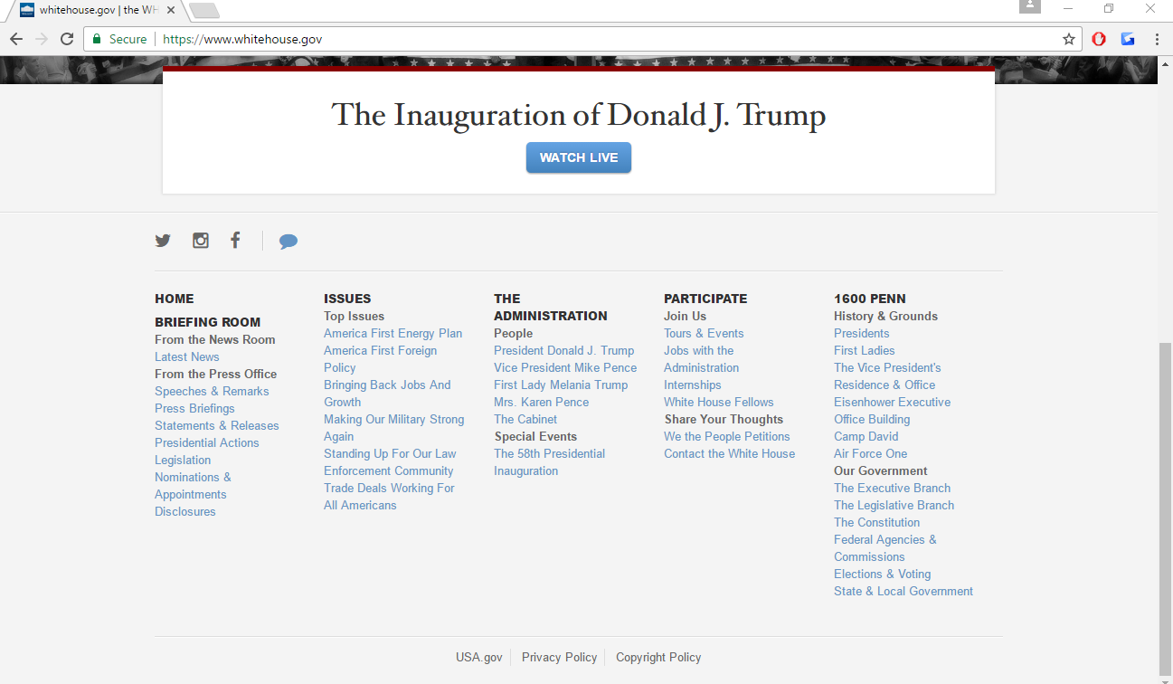Go back using the browser back arrow
This screenshot has width=1173, height=684.
[x=16, y=39]
